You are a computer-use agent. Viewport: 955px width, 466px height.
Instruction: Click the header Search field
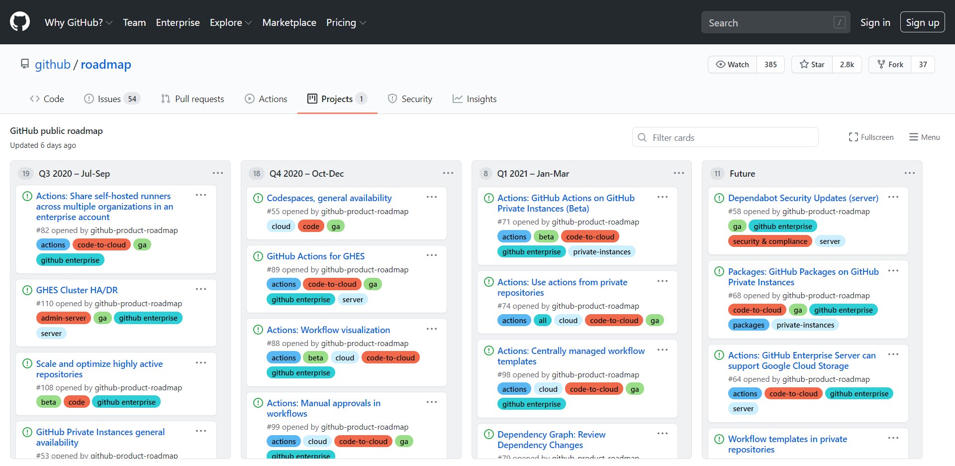coord(775,22)
